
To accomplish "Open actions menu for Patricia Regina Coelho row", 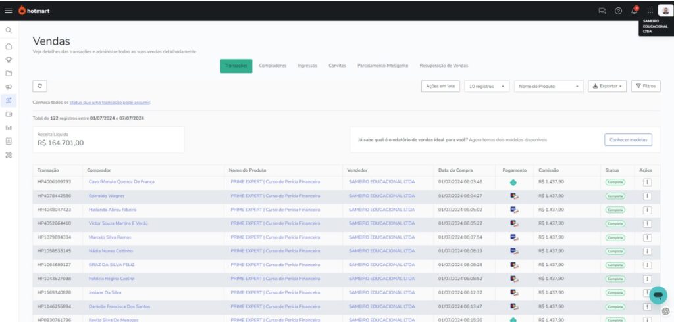I will click(x=648, y=279).
